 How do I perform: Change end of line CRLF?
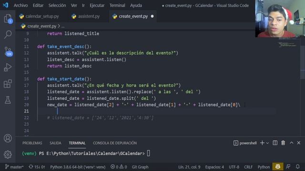(x=248, y=167)
